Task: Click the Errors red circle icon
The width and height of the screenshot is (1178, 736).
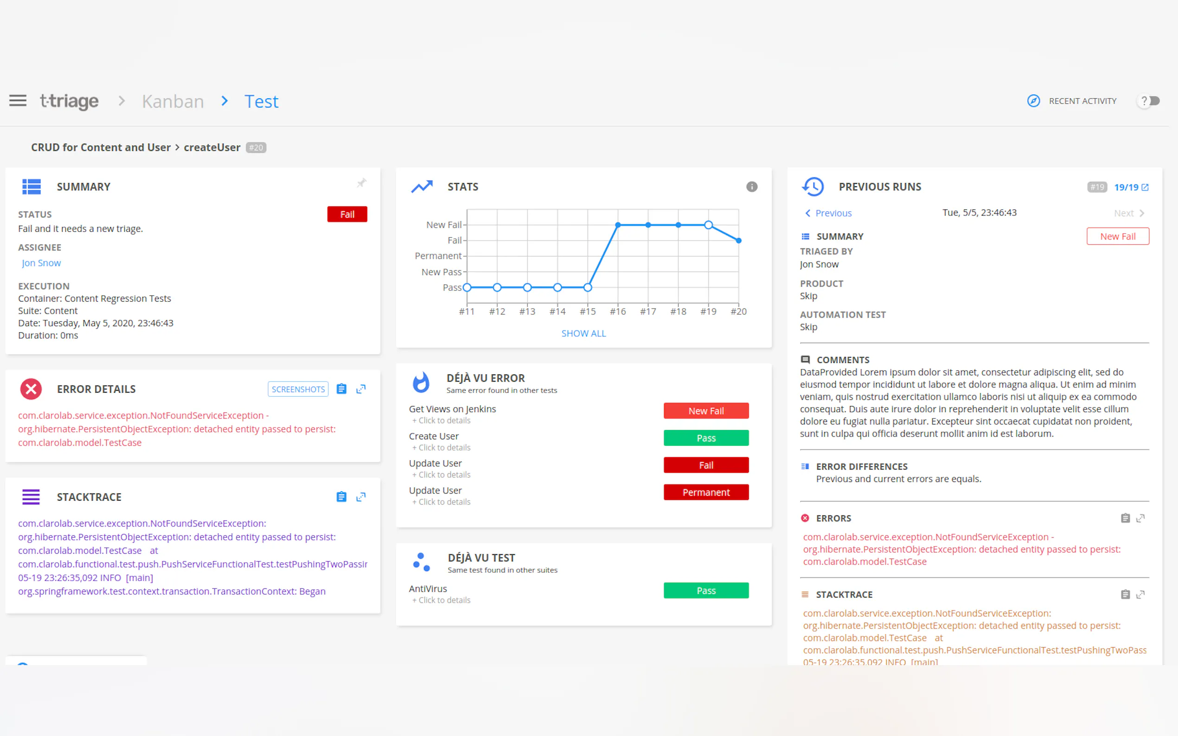Action: point(805,518)
